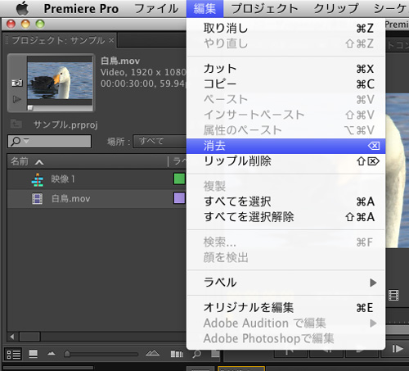Click the thumbnail zoom slider handle
Screen dimensions: 409x371
[67, 354]
